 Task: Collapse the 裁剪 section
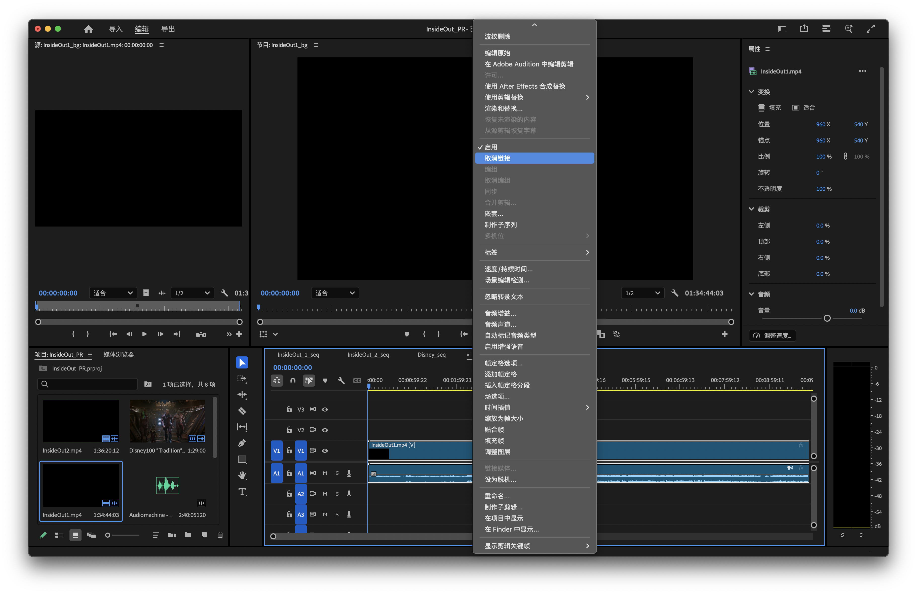click(751, 209)
